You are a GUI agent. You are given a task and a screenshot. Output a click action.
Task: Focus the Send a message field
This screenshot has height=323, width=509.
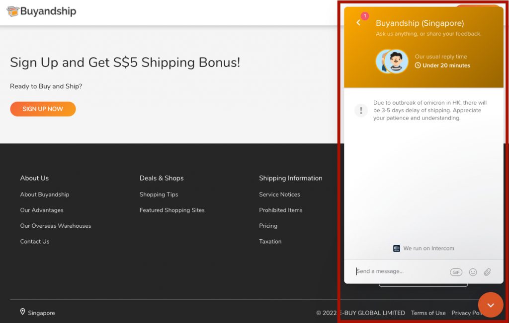(x=399, y=271)
